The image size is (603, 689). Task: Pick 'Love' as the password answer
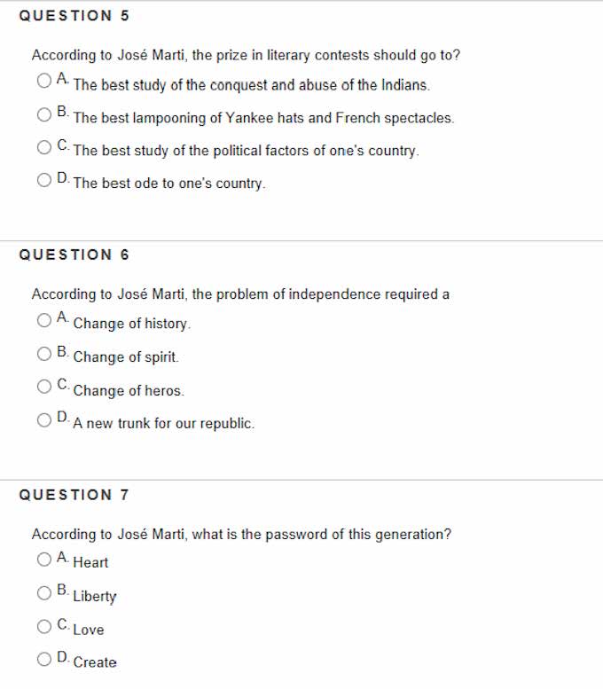coord(44,626)
